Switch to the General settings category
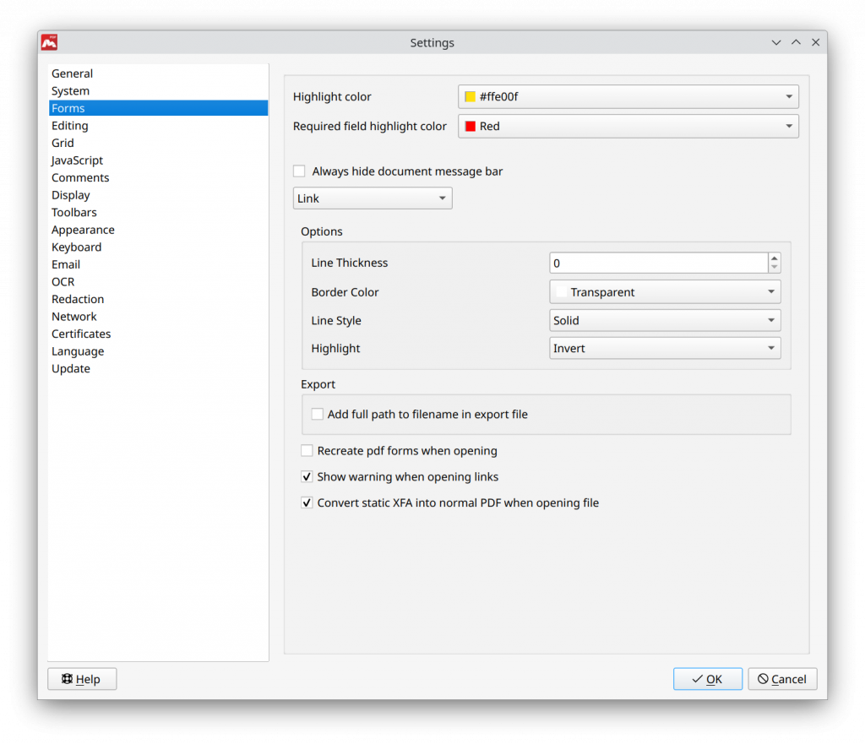The height and width of the screenshot is (744, 865). (x=72, y=73)
